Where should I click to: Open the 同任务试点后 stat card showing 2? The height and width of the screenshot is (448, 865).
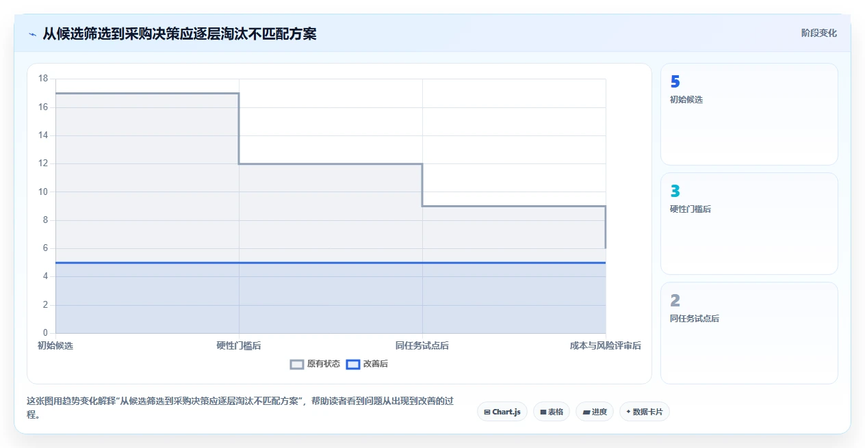pos(749,333)
